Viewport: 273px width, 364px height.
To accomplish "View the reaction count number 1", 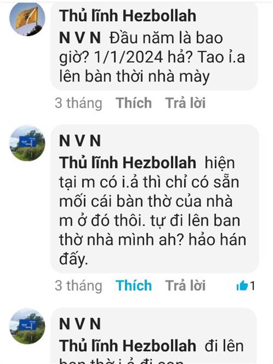I will pyautogui.click(x=253, y=286).
